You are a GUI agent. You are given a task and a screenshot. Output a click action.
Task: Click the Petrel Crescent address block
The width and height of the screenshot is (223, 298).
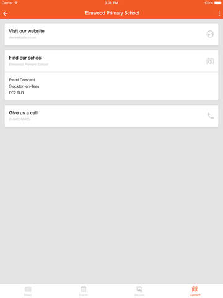pyautogui.click(x=24, y=86)
